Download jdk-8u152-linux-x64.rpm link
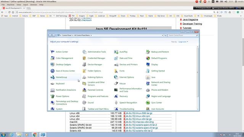244x137 pixels. [x=138, y=116]
